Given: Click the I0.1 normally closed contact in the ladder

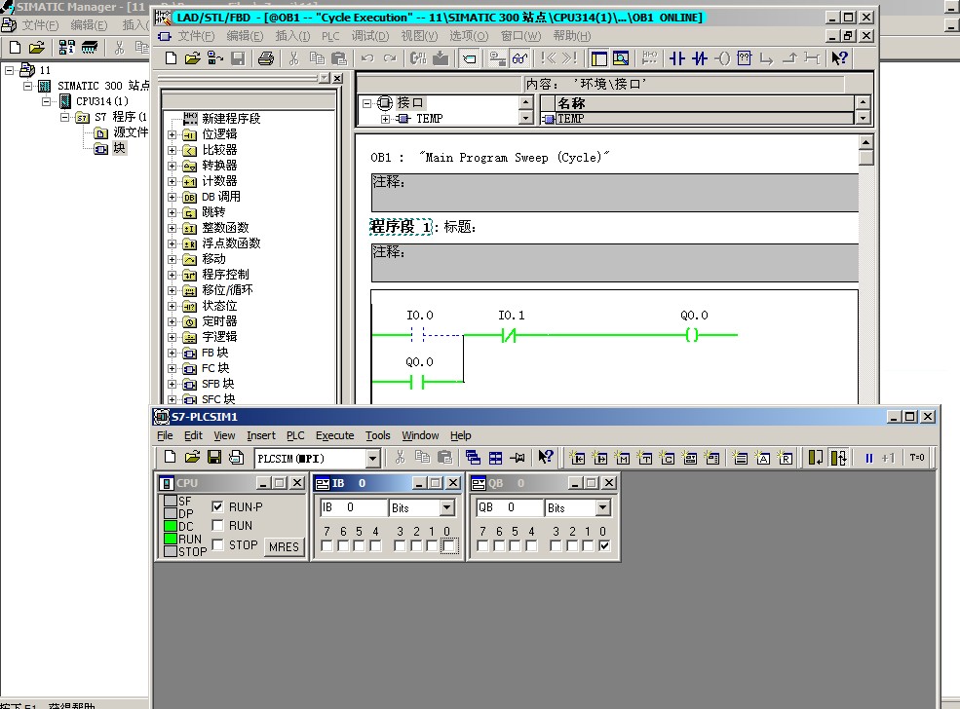Looking at the screenshot, I should (x=508, y=335).
